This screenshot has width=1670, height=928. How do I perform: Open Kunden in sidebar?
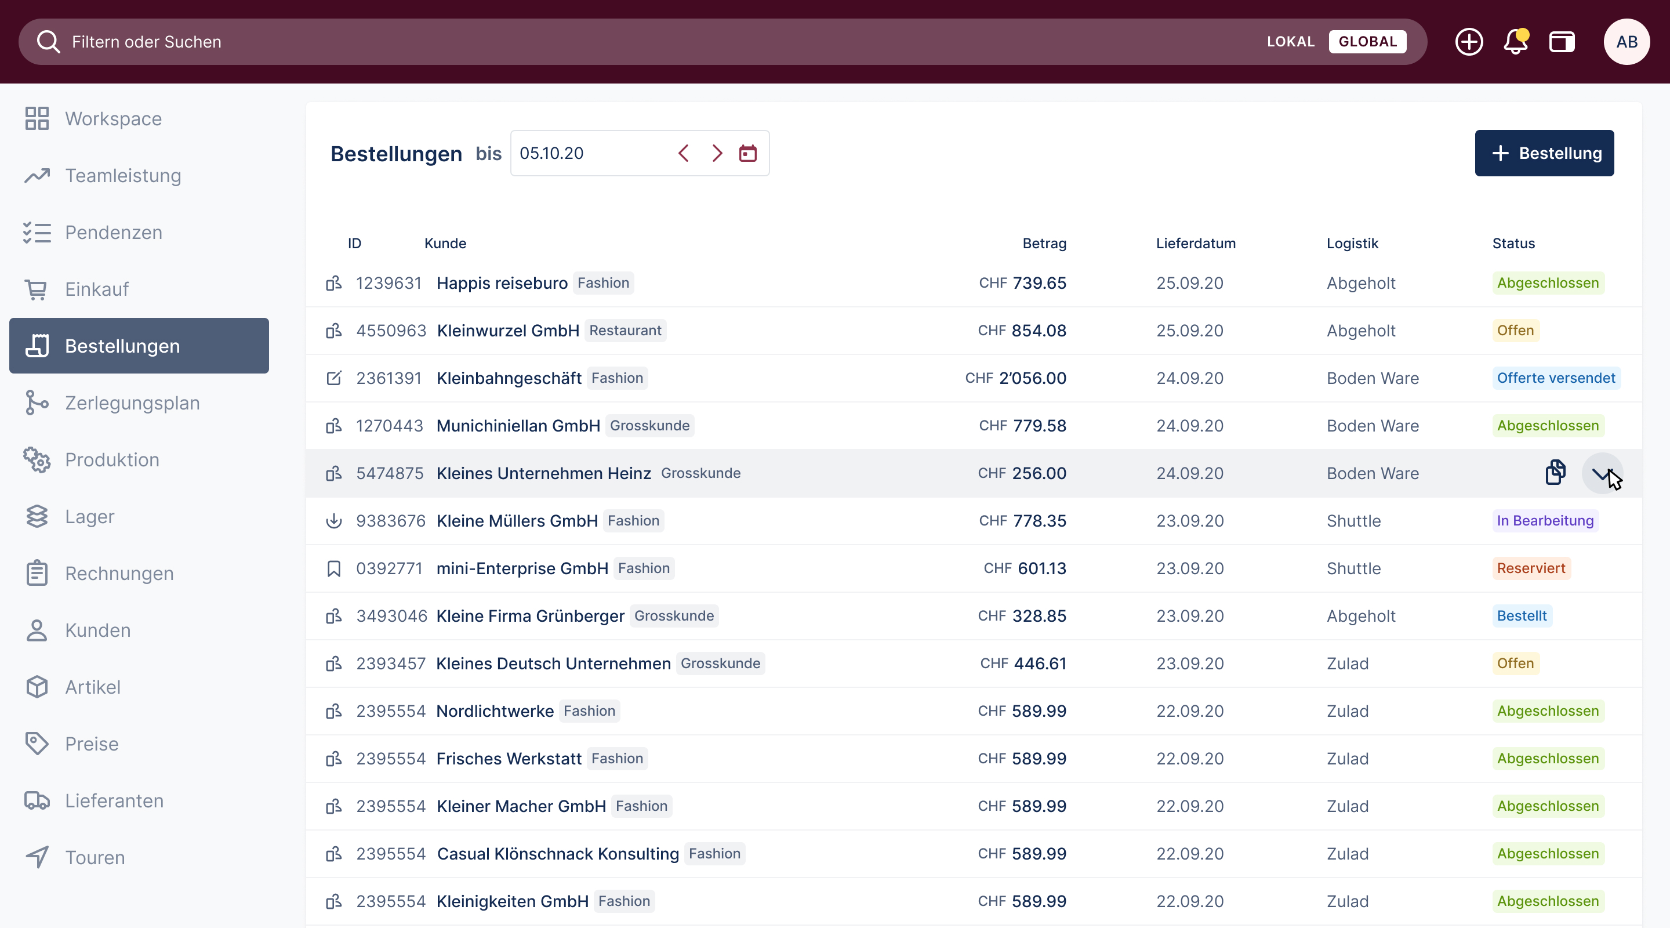[139, 630]
